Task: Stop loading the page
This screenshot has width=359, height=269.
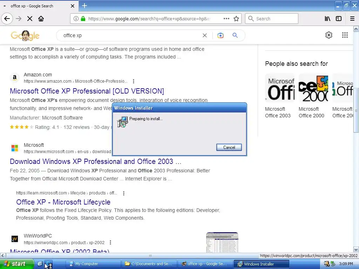Action: 30,19
